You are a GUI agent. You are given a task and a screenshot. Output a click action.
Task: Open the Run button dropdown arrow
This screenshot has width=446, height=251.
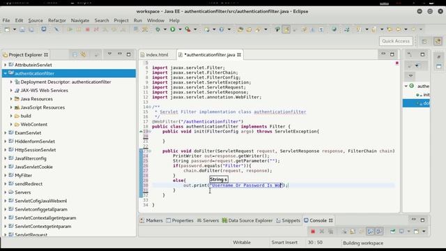coord(180,29)
